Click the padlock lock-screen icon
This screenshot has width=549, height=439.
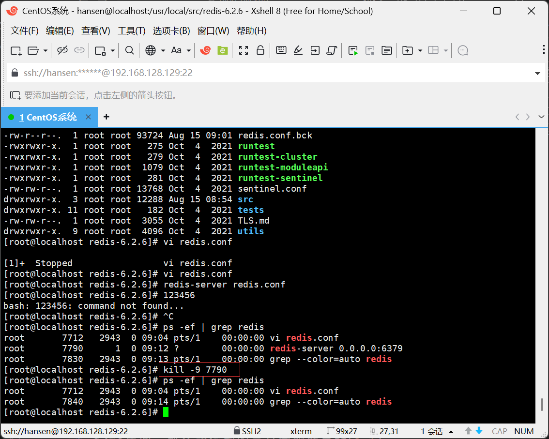coord(260,50)
